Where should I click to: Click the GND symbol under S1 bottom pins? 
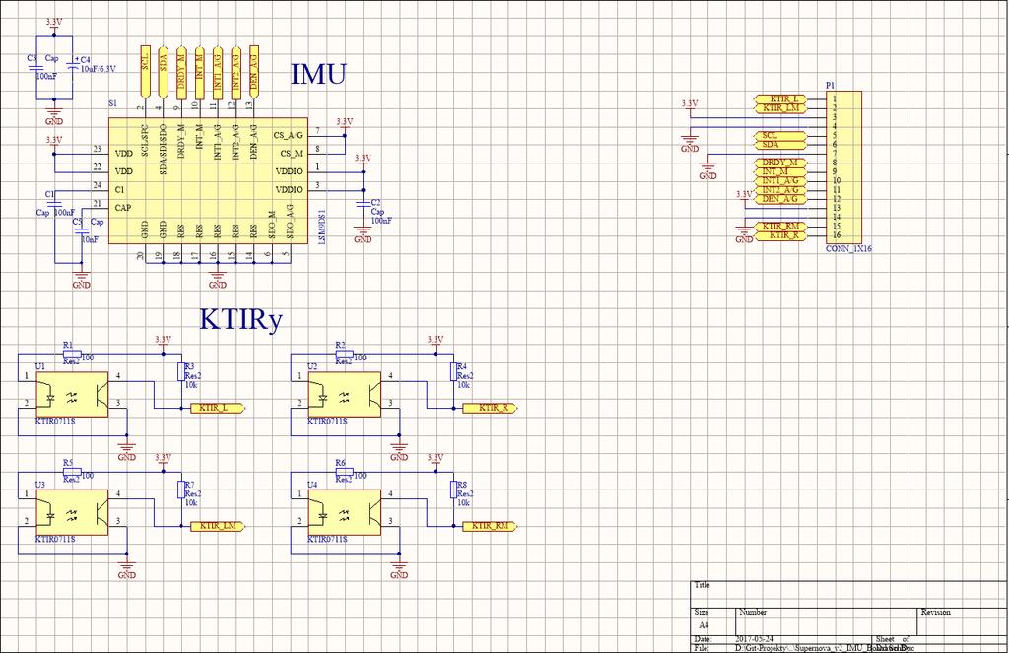point(218,281)
